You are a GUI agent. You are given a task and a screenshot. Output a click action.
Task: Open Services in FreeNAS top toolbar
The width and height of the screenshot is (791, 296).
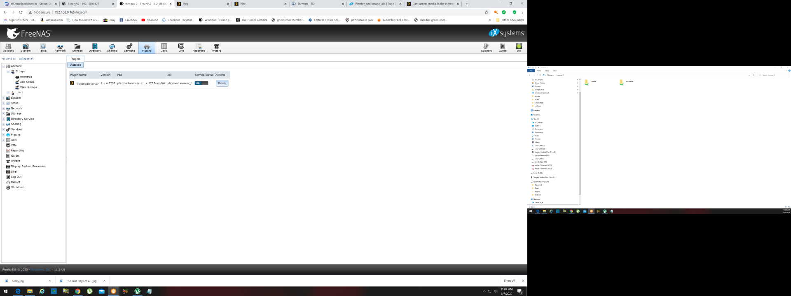coord(129,48)
